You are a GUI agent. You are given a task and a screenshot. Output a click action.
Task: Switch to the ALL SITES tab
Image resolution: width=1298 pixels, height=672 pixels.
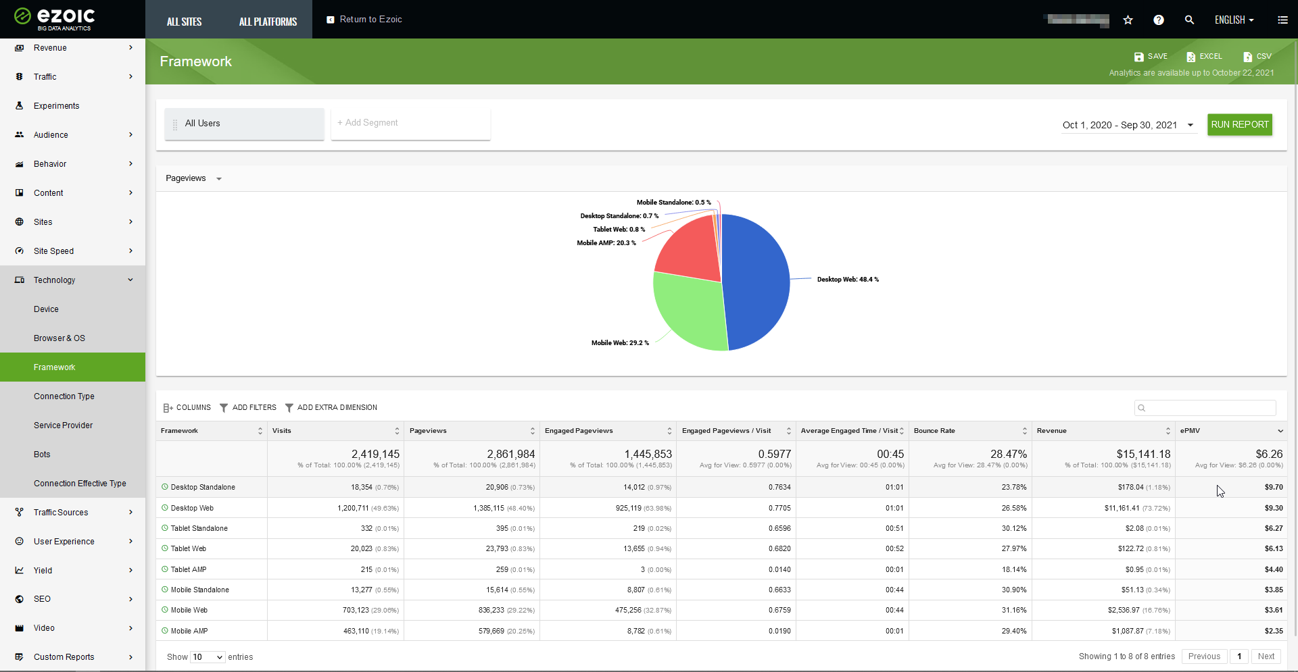(x=184, y=22)
